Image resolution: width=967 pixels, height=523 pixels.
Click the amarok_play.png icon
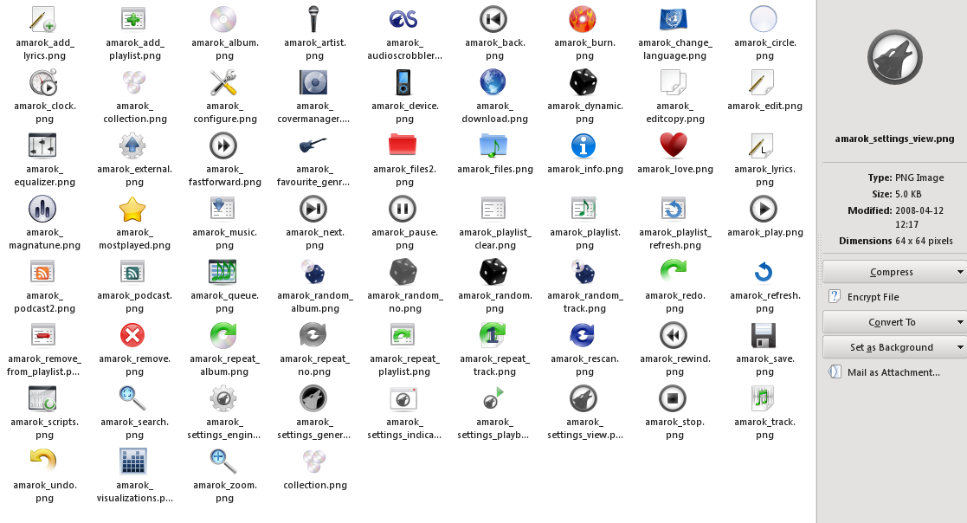(x=764, y=209)
